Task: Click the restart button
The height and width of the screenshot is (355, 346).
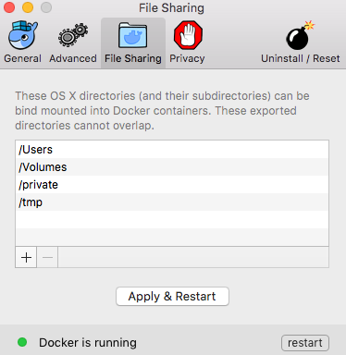Action: pyautogui.click(x=305, y=343)
